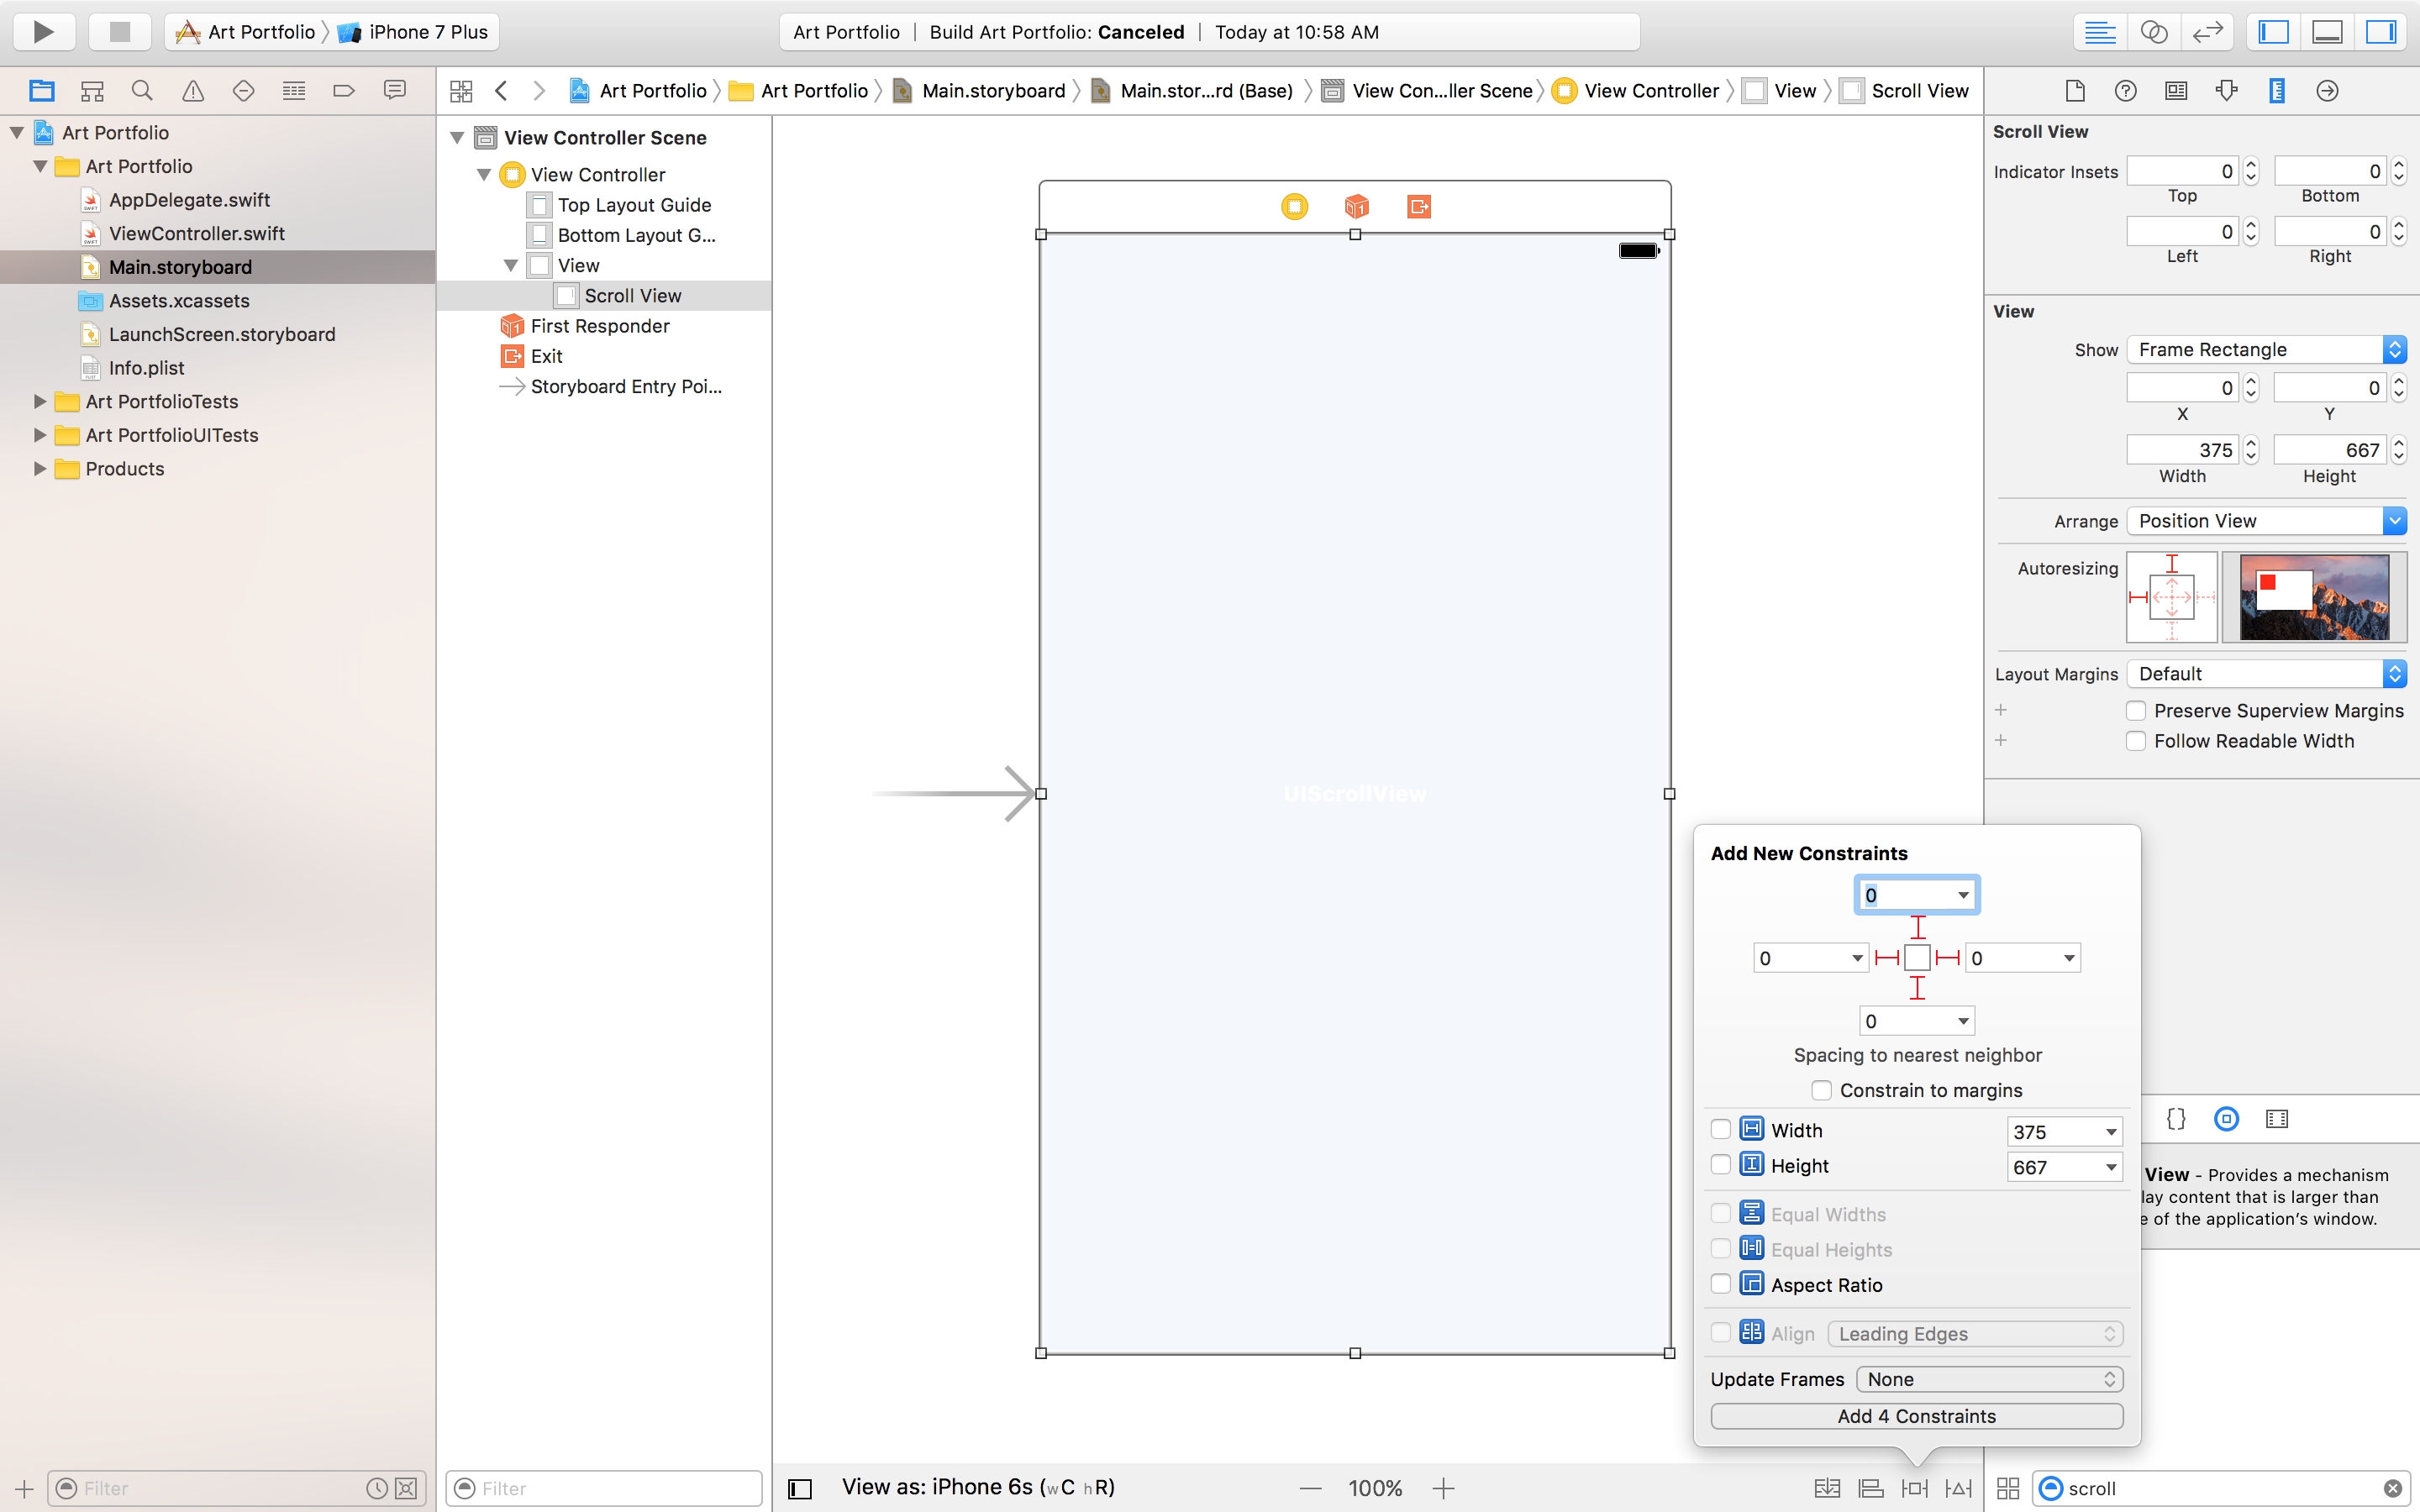This screenshot has height=1512, width=2420.
Task: Enable Preserve Superview Margins
Action: click(2137, 710)
